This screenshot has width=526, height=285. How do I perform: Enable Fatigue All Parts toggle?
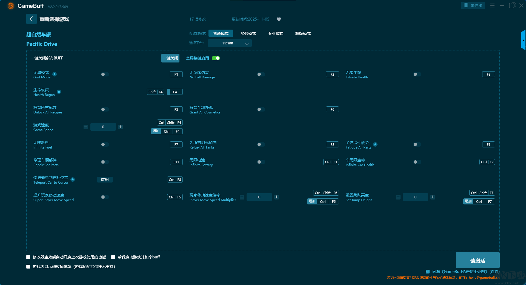pos(417,144)
